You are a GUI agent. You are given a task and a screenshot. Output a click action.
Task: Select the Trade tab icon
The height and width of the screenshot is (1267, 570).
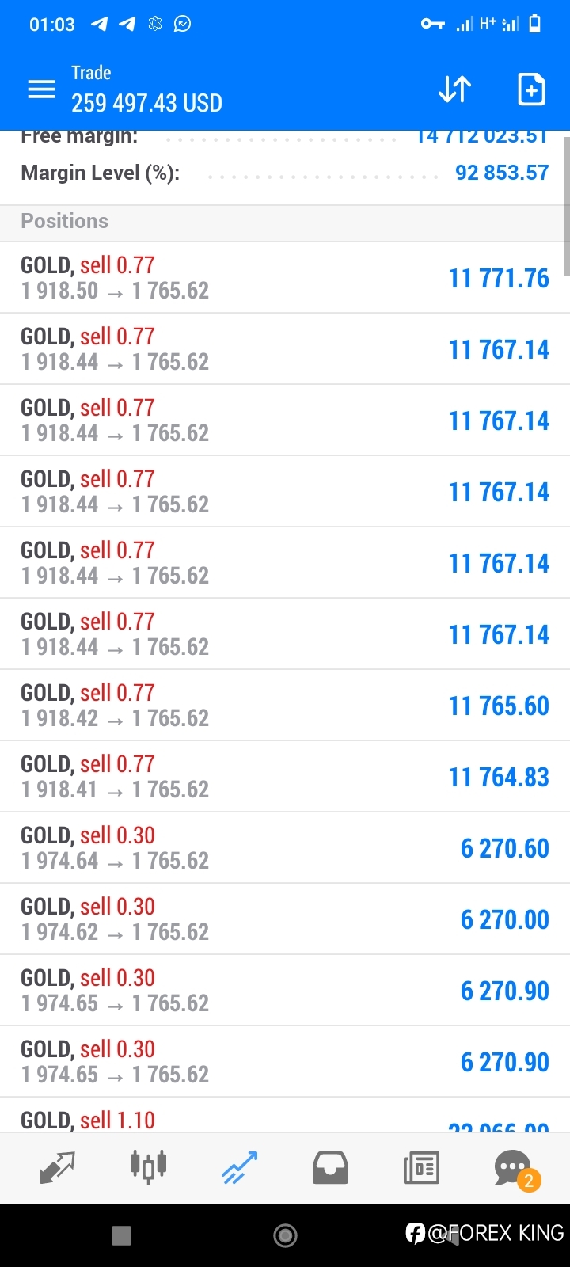click(239, 1167)
